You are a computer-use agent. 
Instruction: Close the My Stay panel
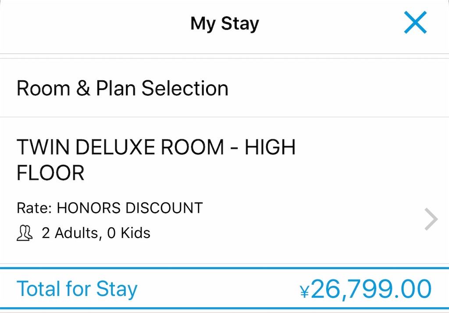pos(415,22)
